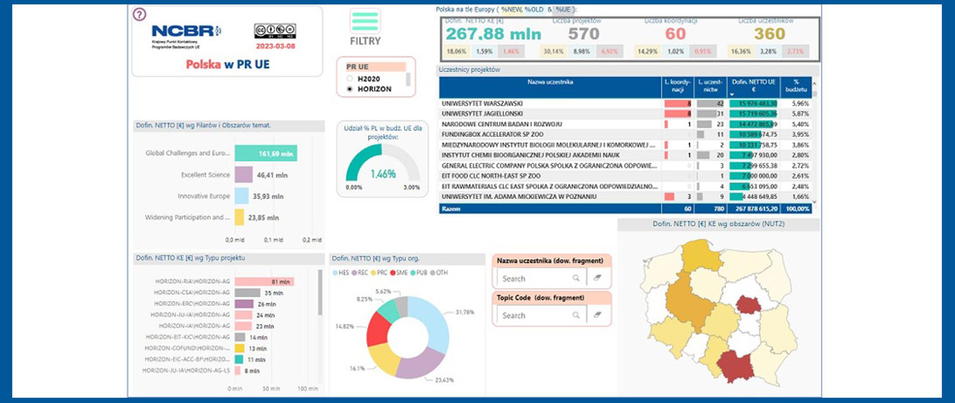Screen dimensions: 955x403
Task: Click magnifier icon in Nazwa uczestnika search
Action: point(575,278)
